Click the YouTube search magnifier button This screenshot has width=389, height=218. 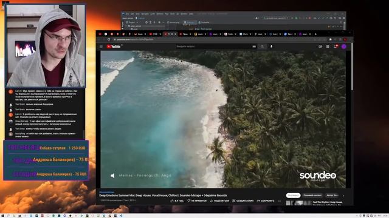262,46
